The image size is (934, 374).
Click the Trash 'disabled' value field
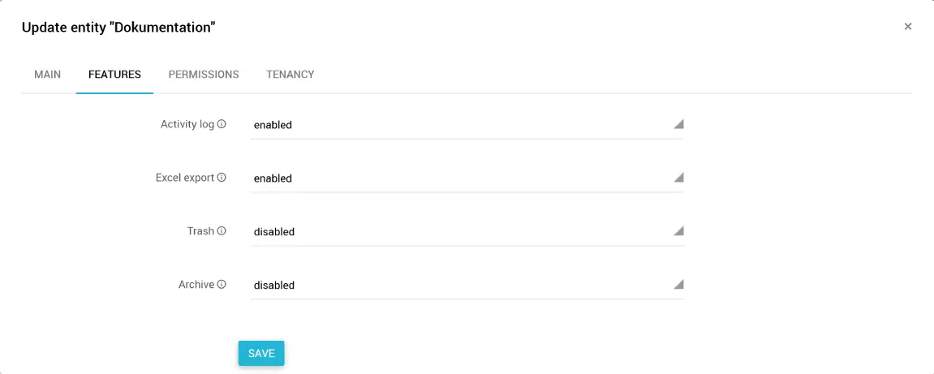pyautogui.click(x=454, y=232)
